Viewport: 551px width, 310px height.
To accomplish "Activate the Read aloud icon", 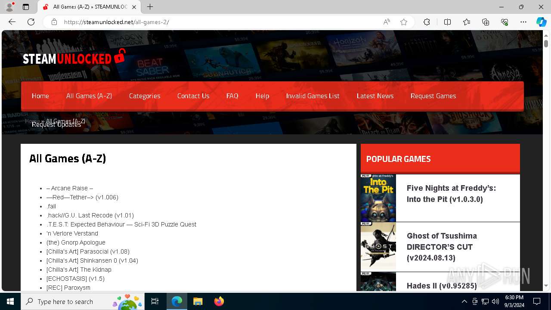I will pos(387,22).
